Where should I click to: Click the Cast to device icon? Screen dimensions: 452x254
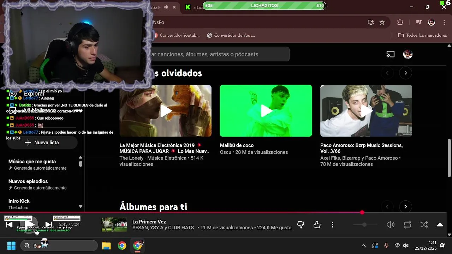(x=390, y=54)
